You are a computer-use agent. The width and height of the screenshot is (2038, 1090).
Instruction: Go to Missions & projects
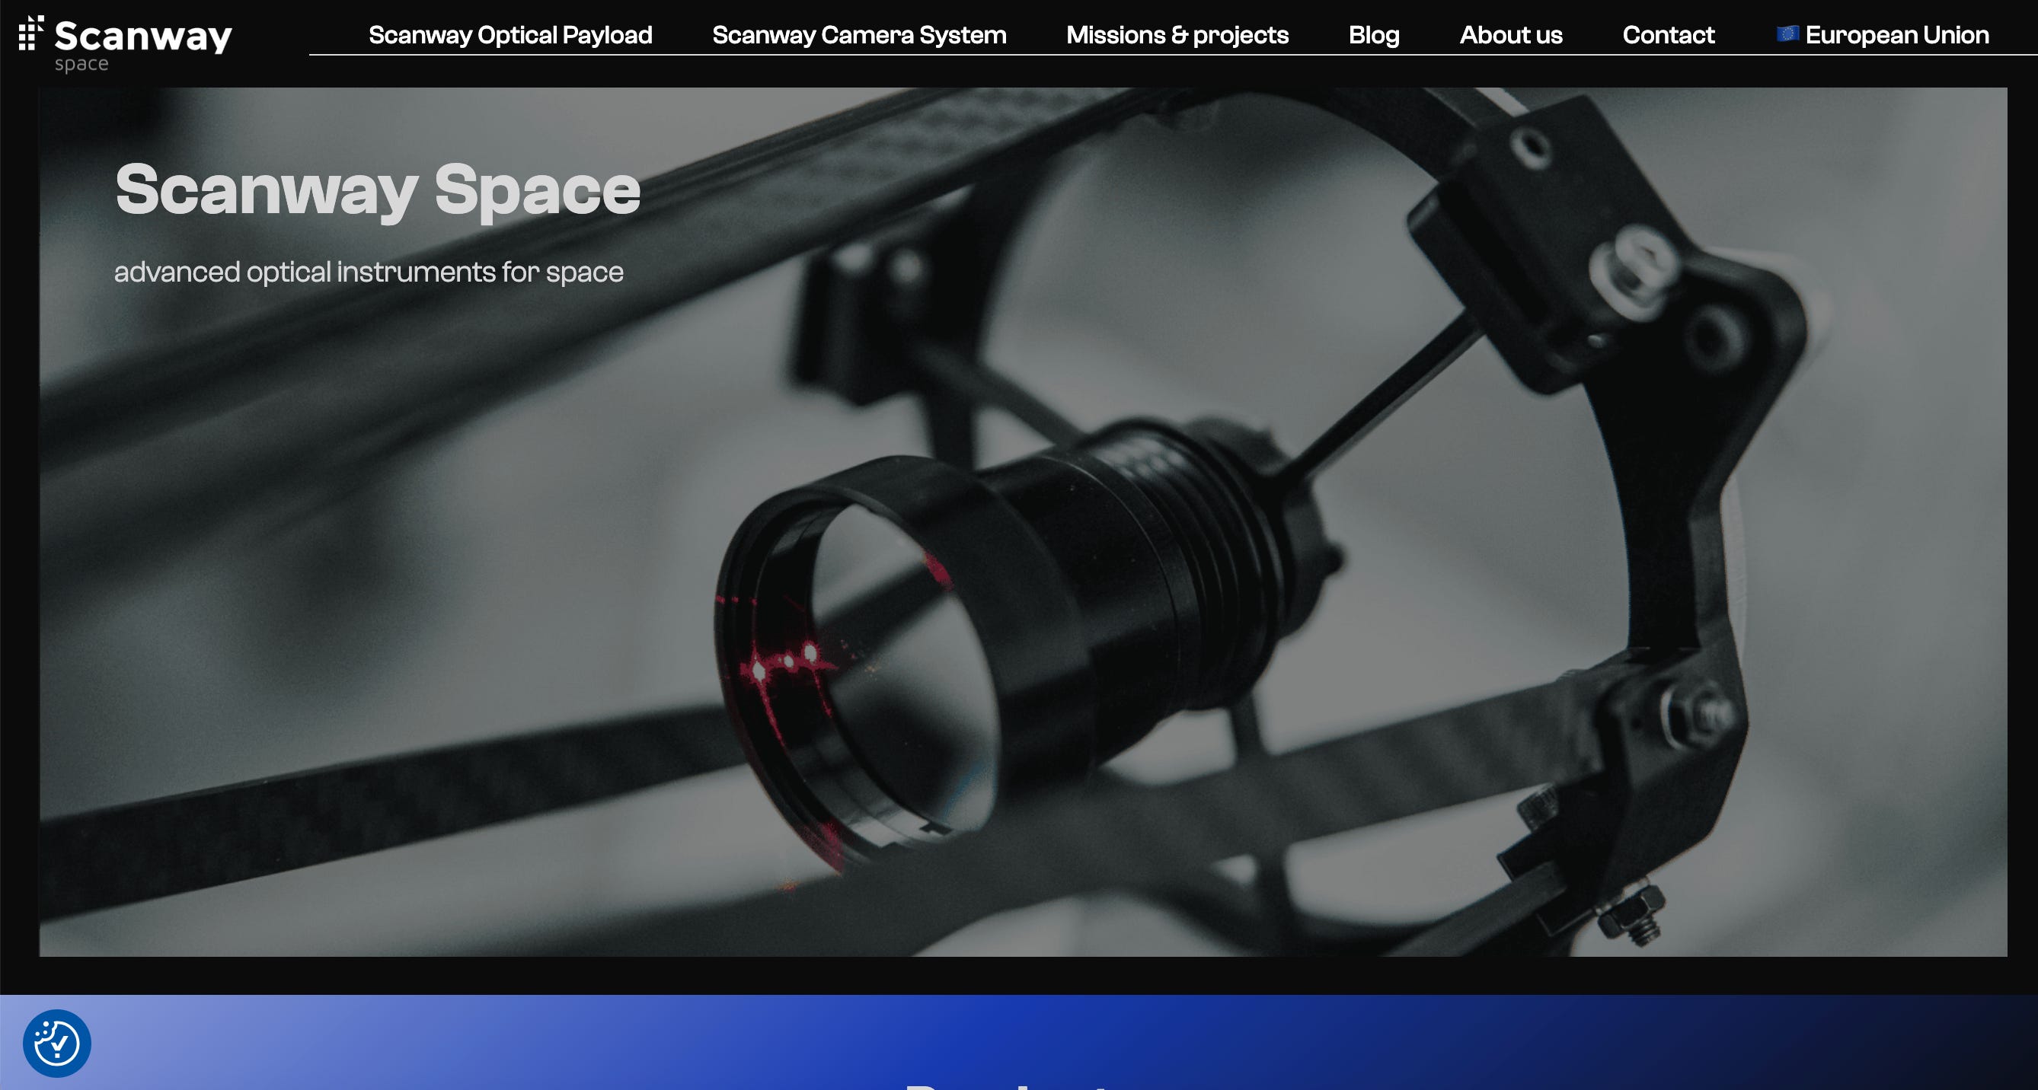pyautogui.click(x=1177, y=35)
